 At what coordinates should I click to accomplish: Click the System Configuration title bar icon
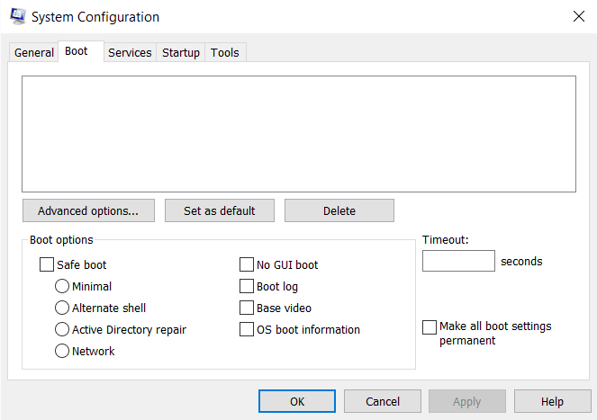click(17, 17)
